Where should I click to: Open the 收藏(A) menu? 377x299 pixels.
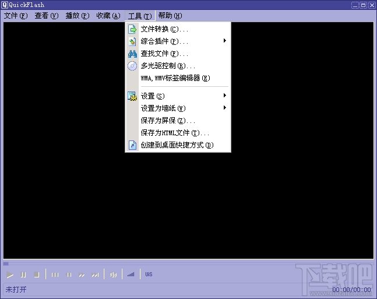point(108,16)
